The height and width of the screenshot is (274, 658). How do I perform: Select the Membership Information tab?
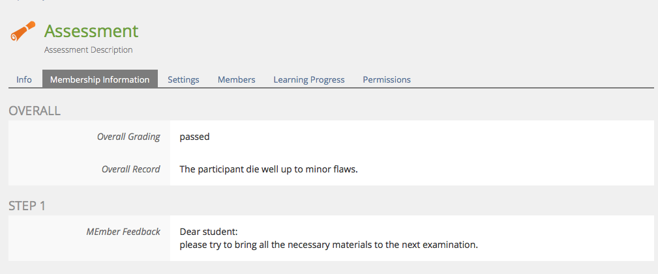pyautogui.click(x=100, y=79)
